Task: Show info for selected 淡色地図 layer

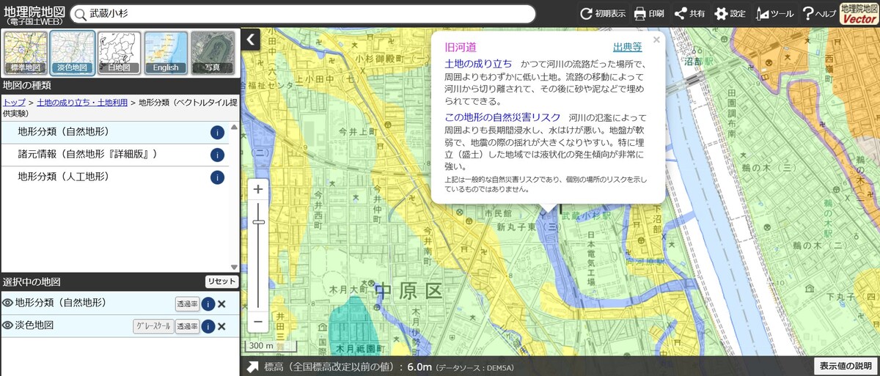Action: coord(208,326)
